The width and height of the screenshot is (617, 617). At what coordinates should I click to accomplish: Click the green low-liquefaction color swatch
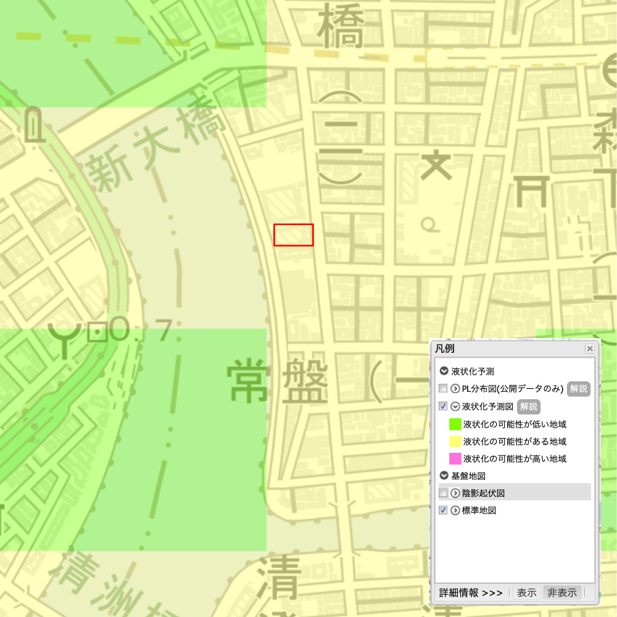(x=454, y=424)
